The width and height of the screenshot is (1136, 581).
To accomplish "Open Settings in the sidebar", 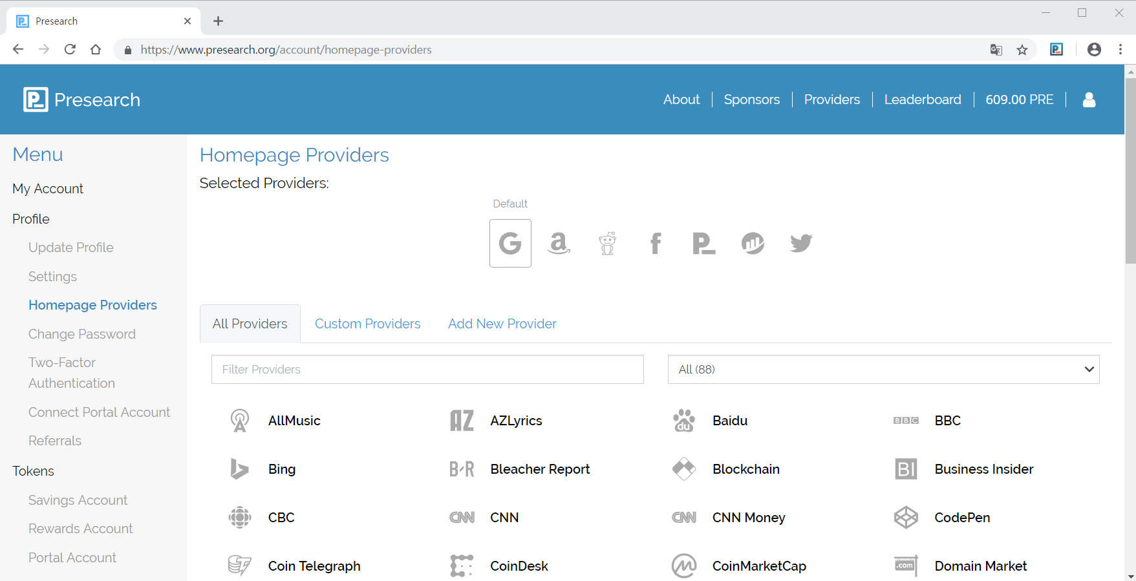I will click(x=52, y=277).
